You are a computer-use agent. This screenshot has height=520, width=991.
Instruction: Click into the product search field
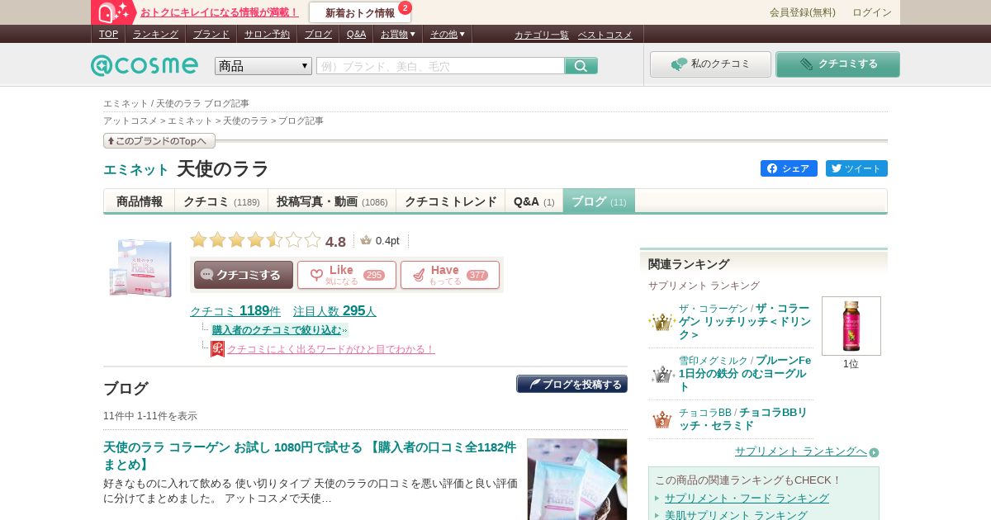440,66
